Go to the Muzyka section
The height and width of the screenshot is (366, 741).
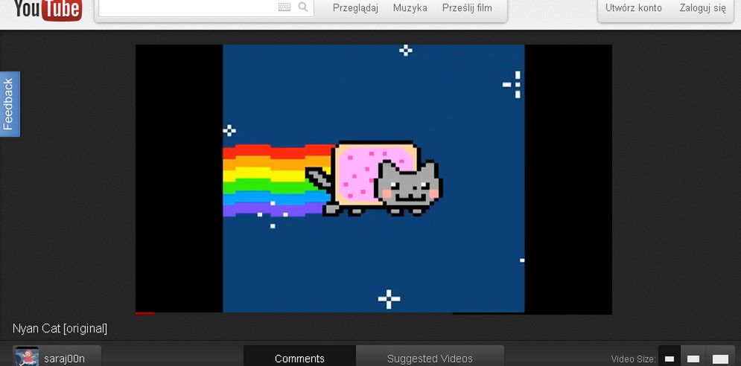click(x=410, y=8)
